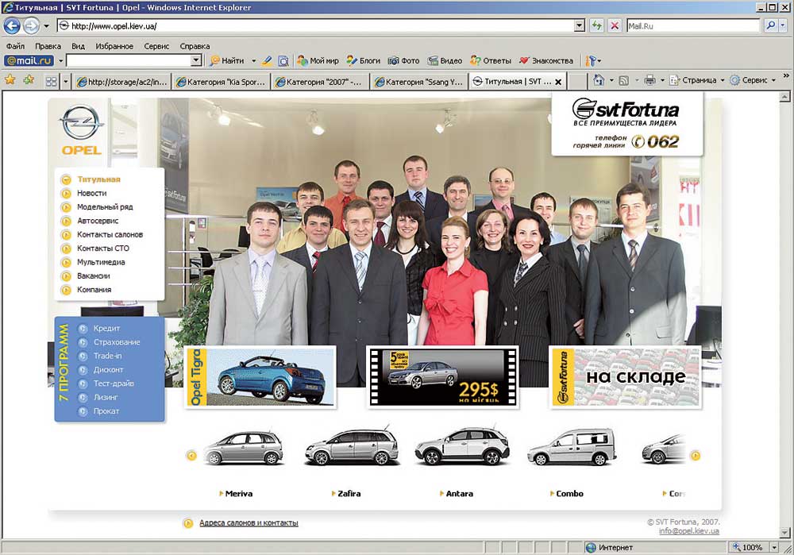Open the Home page icon in command bar
This screenshot has height=555, width=794.
point(599,80)
